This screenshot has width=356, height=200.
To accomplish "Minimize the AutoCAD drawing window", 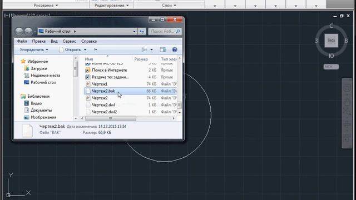I will pyautogui.click(x=335, y=16).
